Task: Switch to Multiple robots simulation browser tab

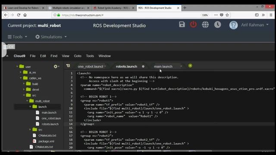Action: point(69,8)
